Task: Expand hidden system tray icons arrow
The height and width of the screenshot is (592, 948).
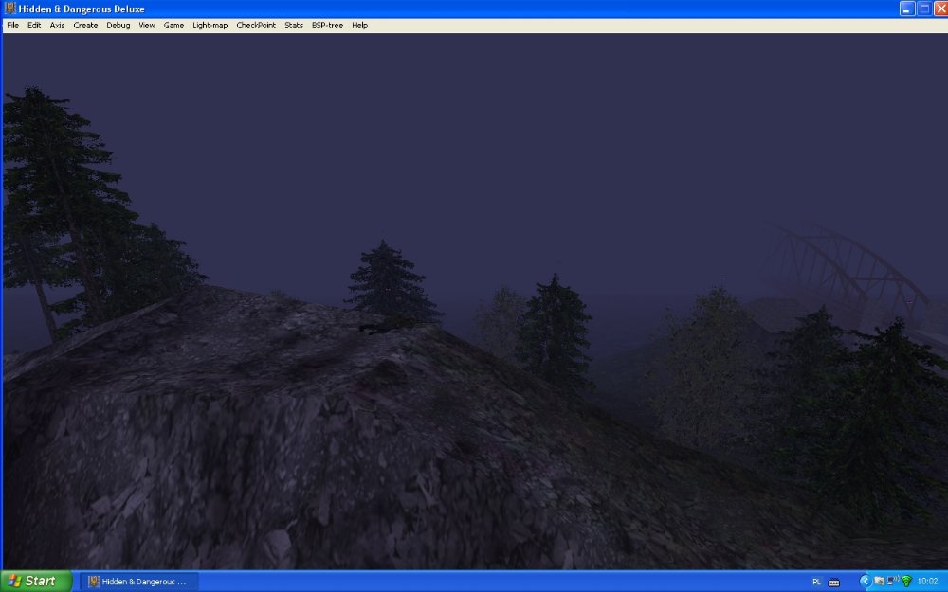Action: click(865, 581)
